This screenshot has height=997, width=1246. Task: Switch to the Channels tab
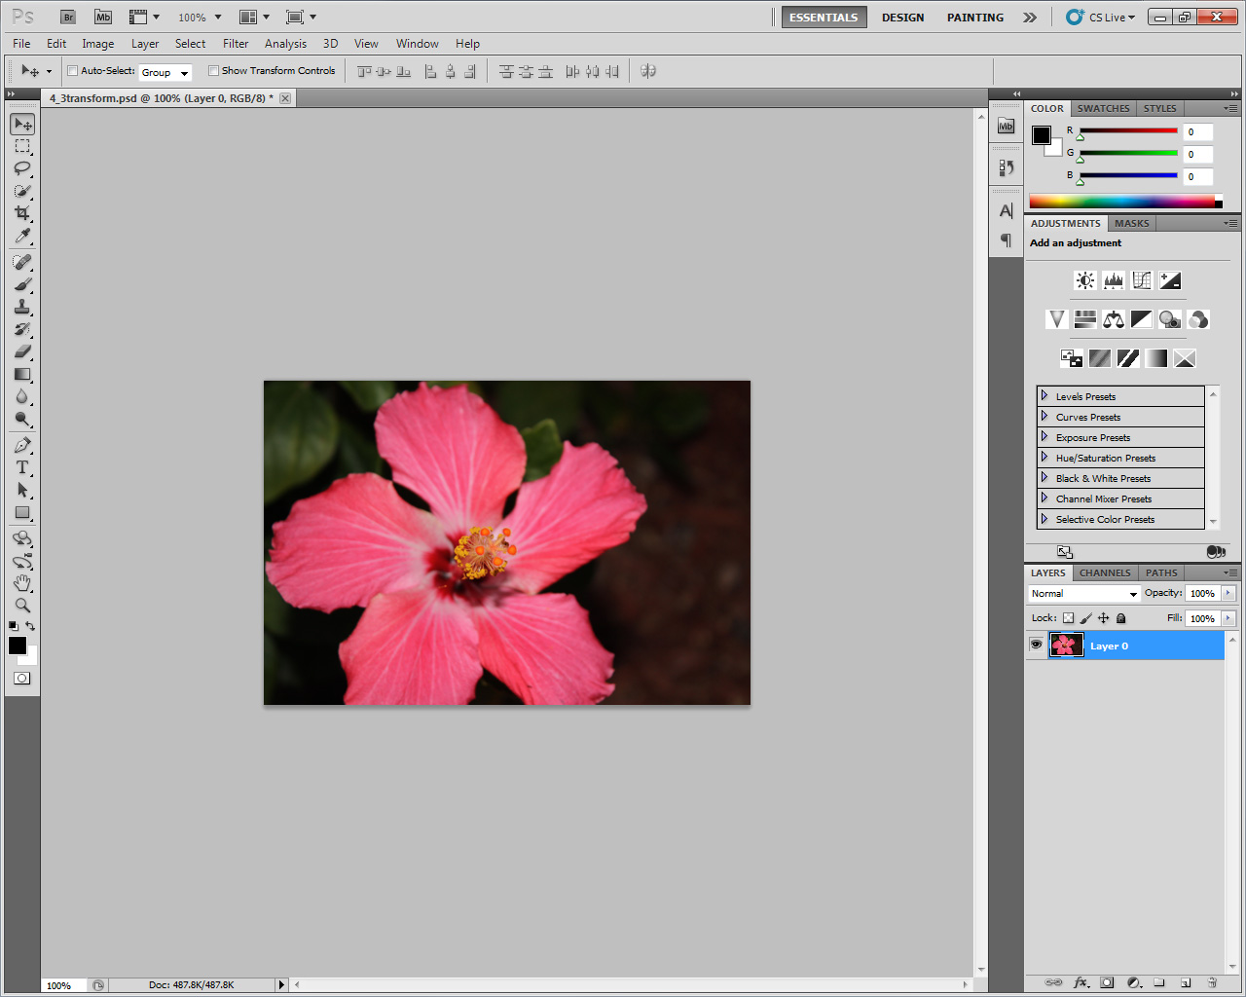point(1105,572)
